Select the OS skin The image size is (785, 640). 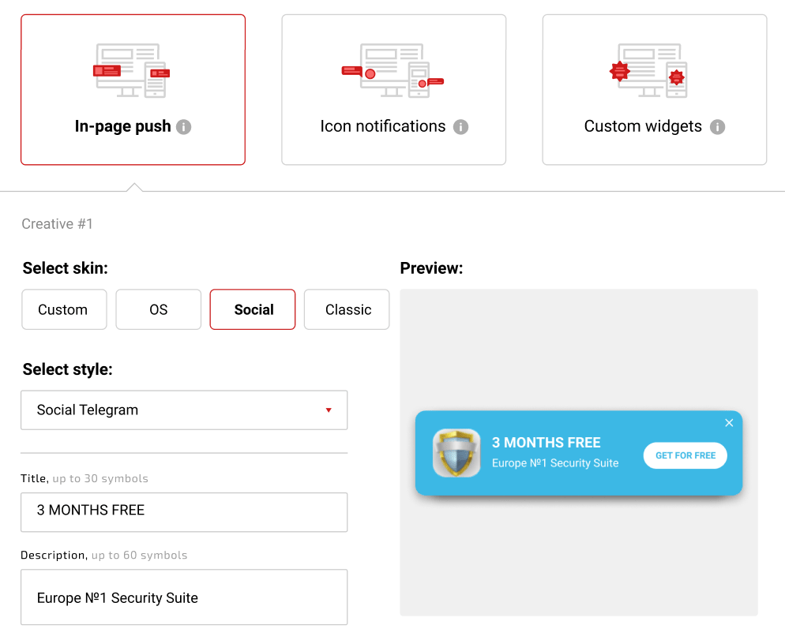click(158, 309)
